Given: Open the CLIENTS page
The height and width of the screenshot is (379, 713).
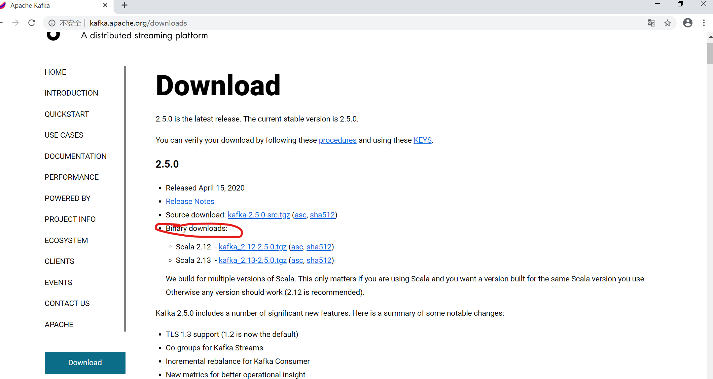Looking at the screenshot, I should point(60,261).
